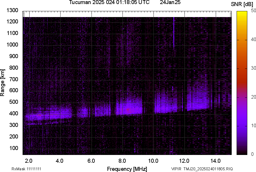Click the SNR colorbar gradient

pyautogui.click(x=242, y=83)
